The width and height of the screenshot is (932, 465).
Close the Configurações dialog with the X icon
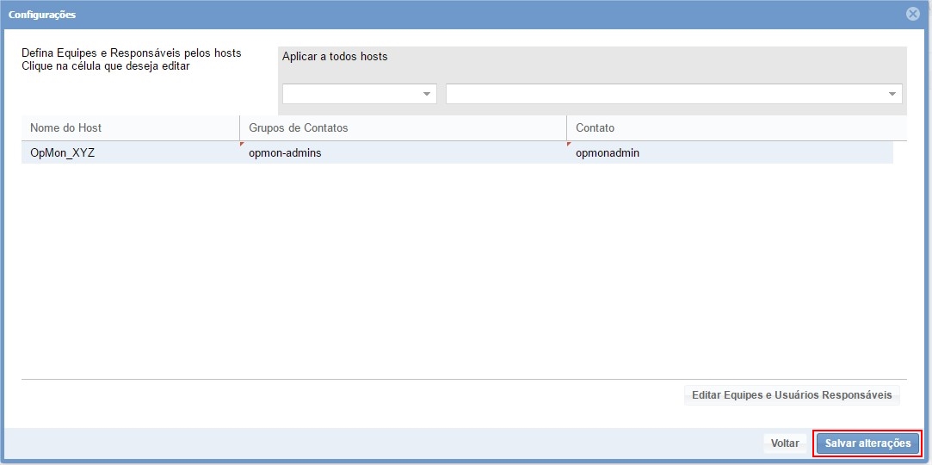click(x=913, y=14)
